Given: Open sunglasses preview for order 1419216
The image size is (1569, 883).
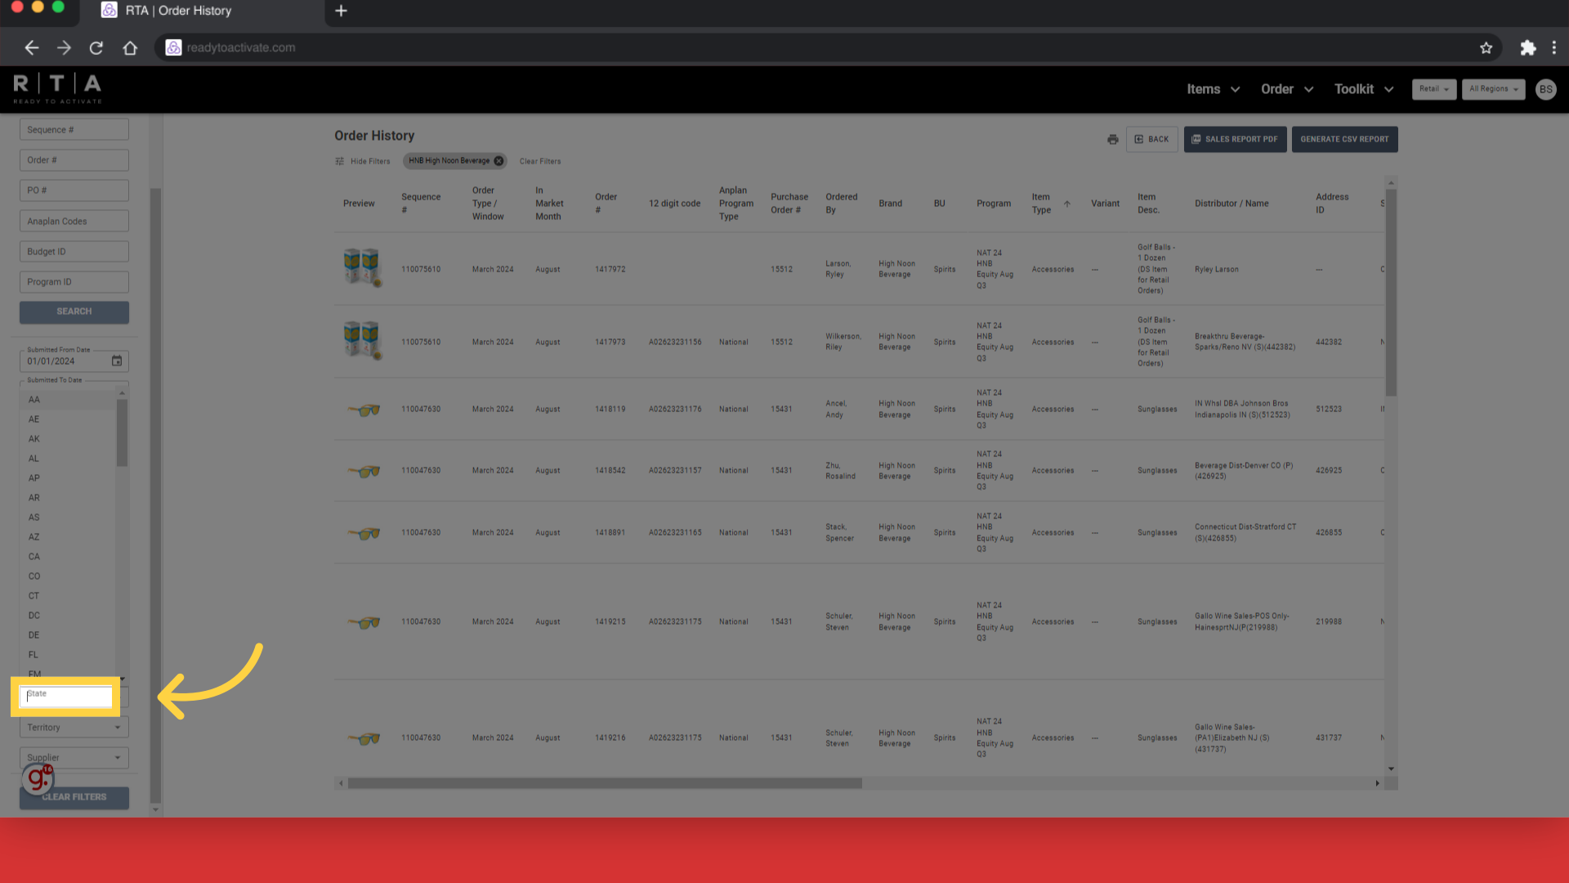Looking at the screenshot, I should 364,738.
